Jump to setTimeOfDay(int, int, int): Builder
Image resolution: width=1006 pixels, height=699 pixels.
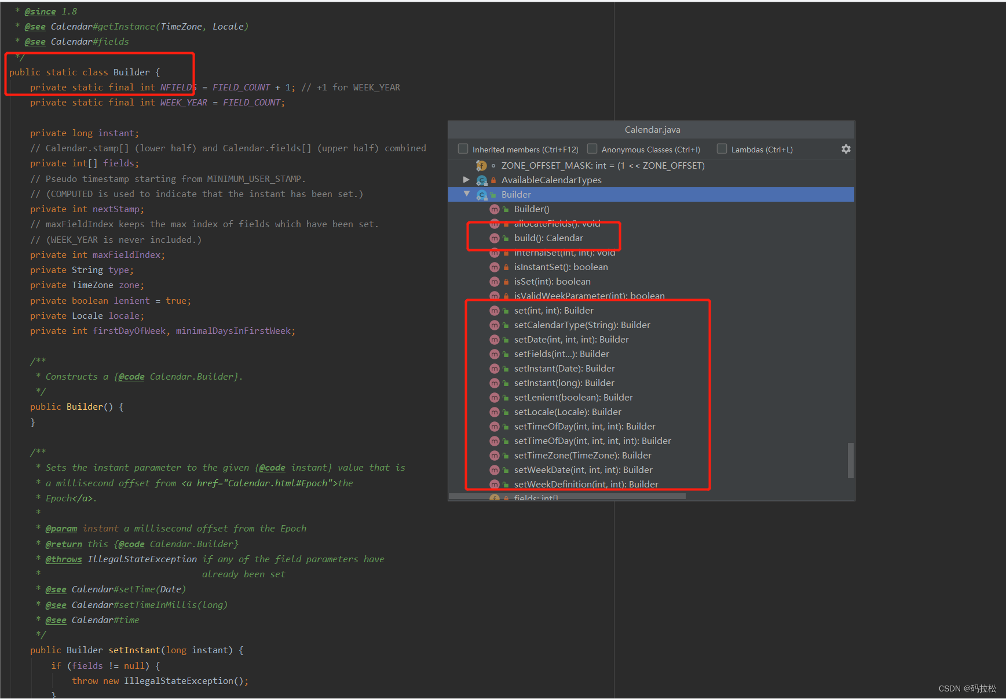pyautogui.click(x=585, y=427)
